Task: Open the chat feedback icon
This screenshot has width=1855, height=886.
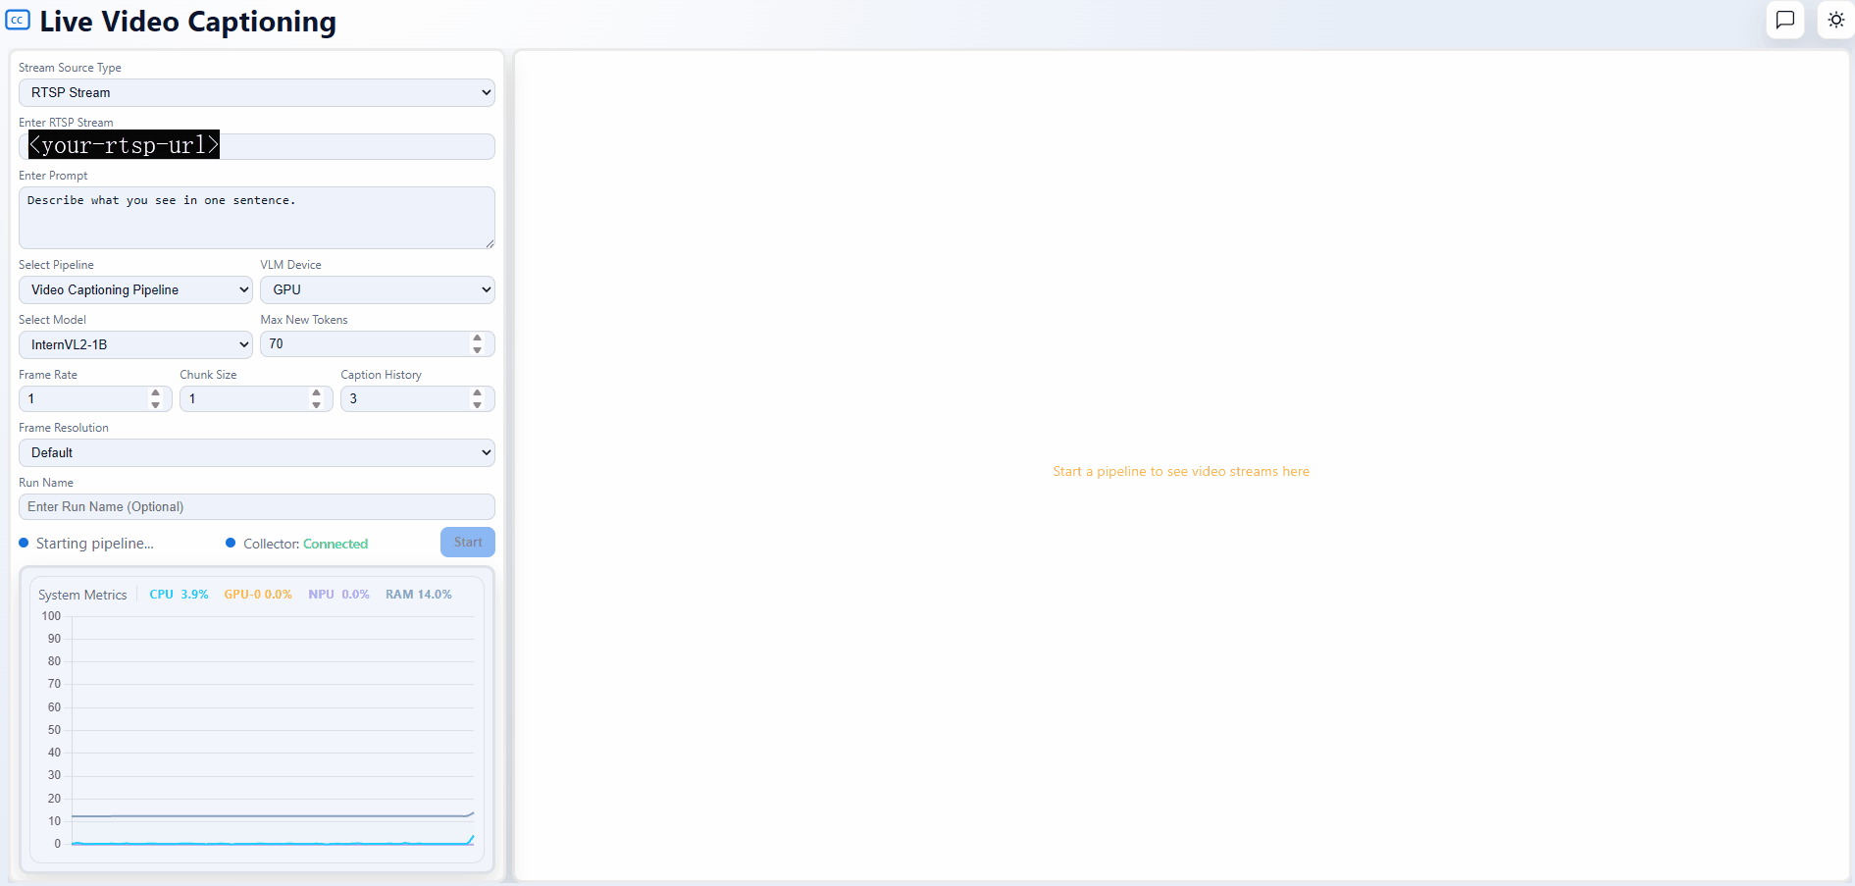Action: tap(1785, 20)
